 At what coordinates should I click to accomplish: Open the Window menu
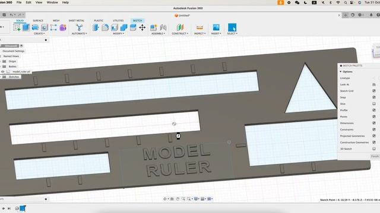click(52, 2)
